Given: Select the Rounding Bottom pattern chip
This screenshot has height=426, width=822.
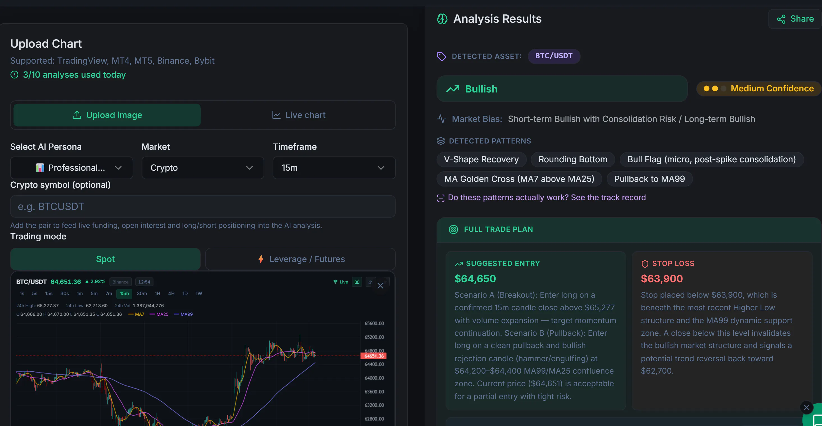Looking at the screenshot, I should pyautogui.click(x=573, y=159).
